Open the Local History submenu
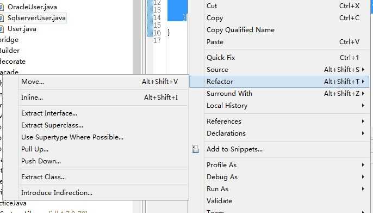Image resolution: width=373 pixels, height=213 pixels. (279, 105)
